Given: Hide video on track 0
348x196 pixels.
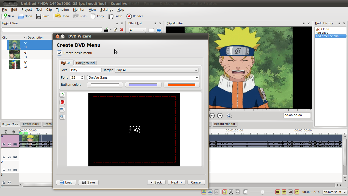Looking at the screenshot, I should (x=15, y=144).
